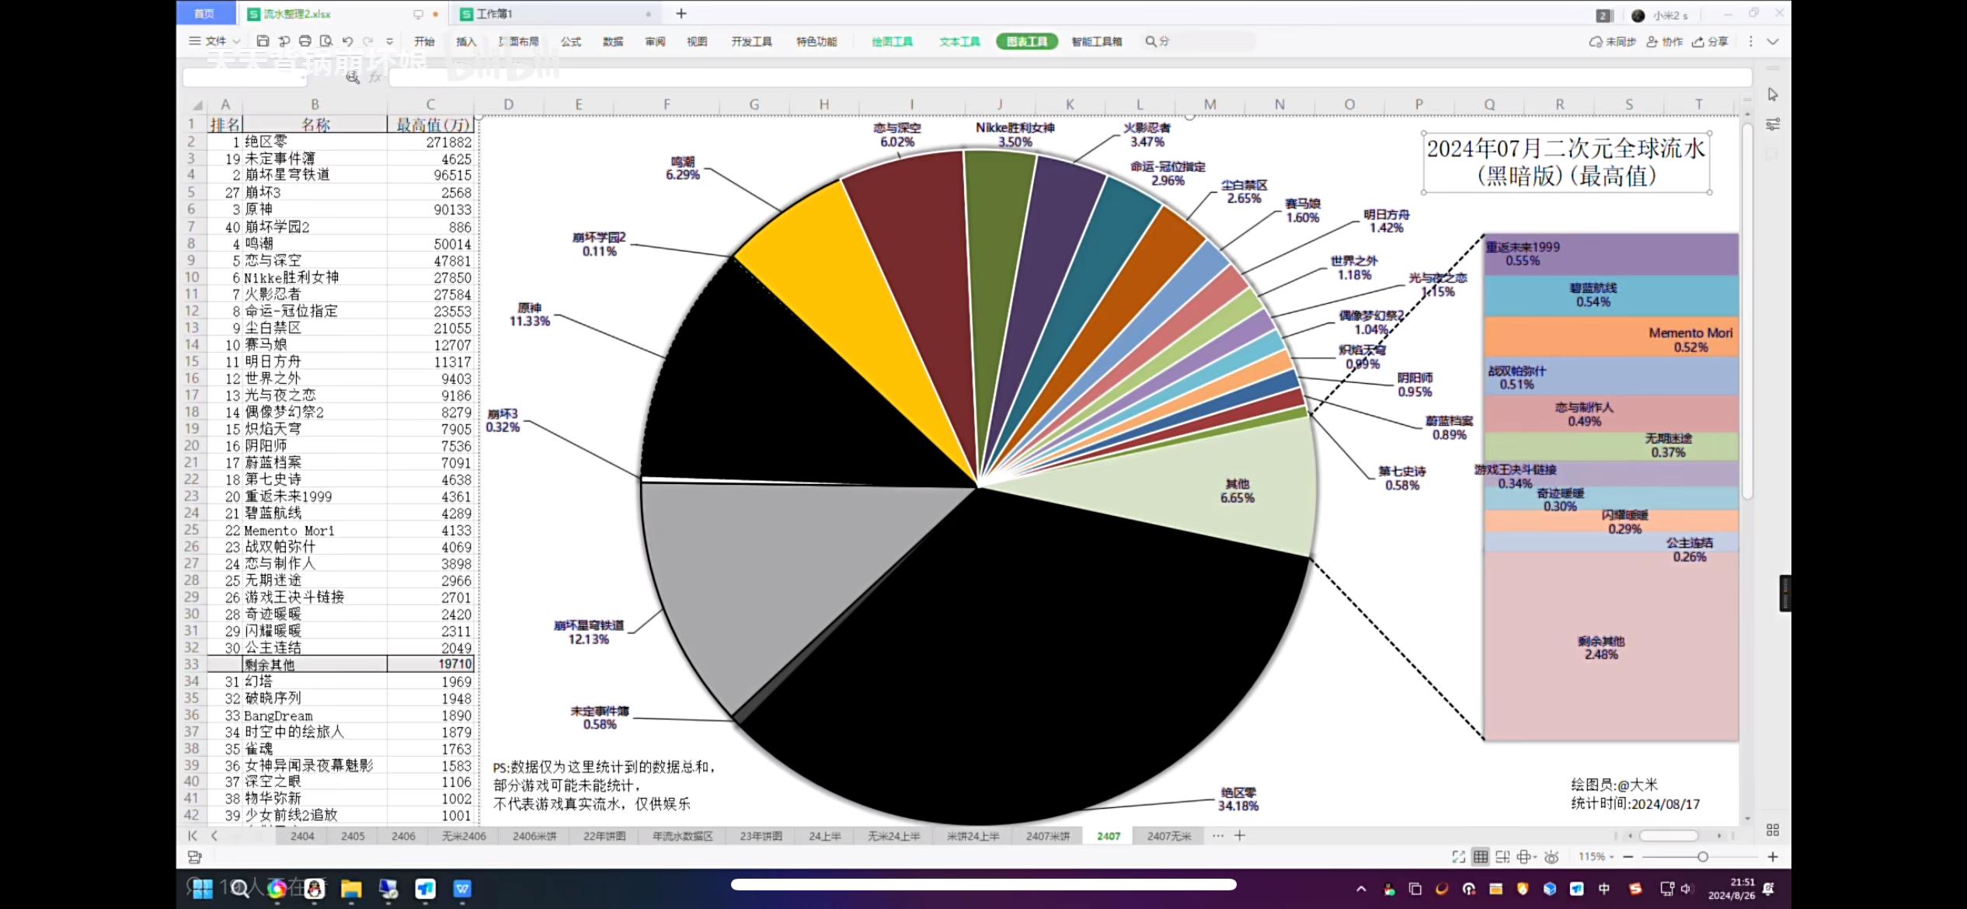
Task: Click the Windows Start button
Action: pyautogui.click(x=203, y=889)
